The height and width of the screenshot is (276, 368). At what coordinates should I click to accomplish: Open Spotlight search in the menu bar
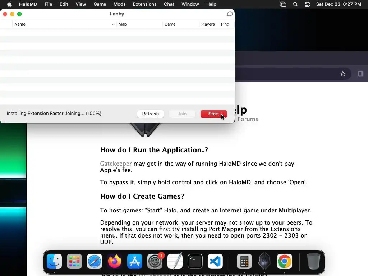[295, 4]
